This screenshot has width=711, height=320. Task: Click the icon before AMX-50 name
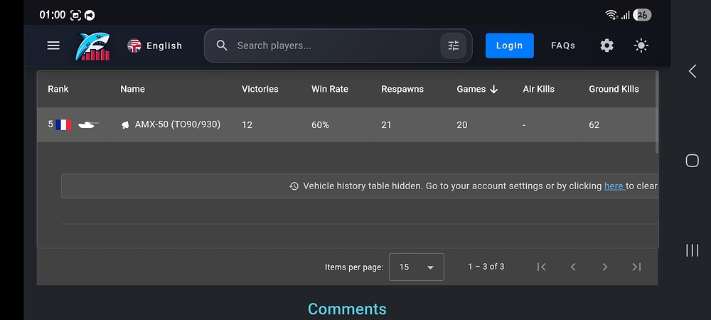126,125
